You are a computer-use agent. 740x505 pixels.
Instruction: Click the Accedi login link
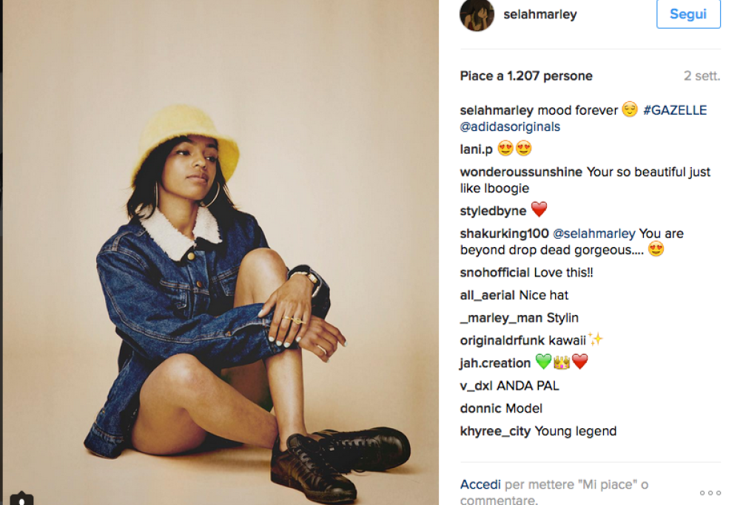click(x=480, y=484)
